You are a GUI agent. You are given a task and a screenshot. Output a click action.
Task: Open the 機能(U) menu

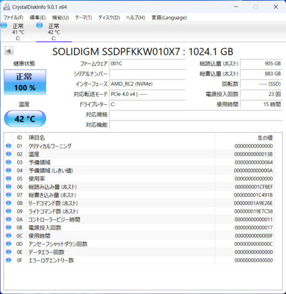61,18
